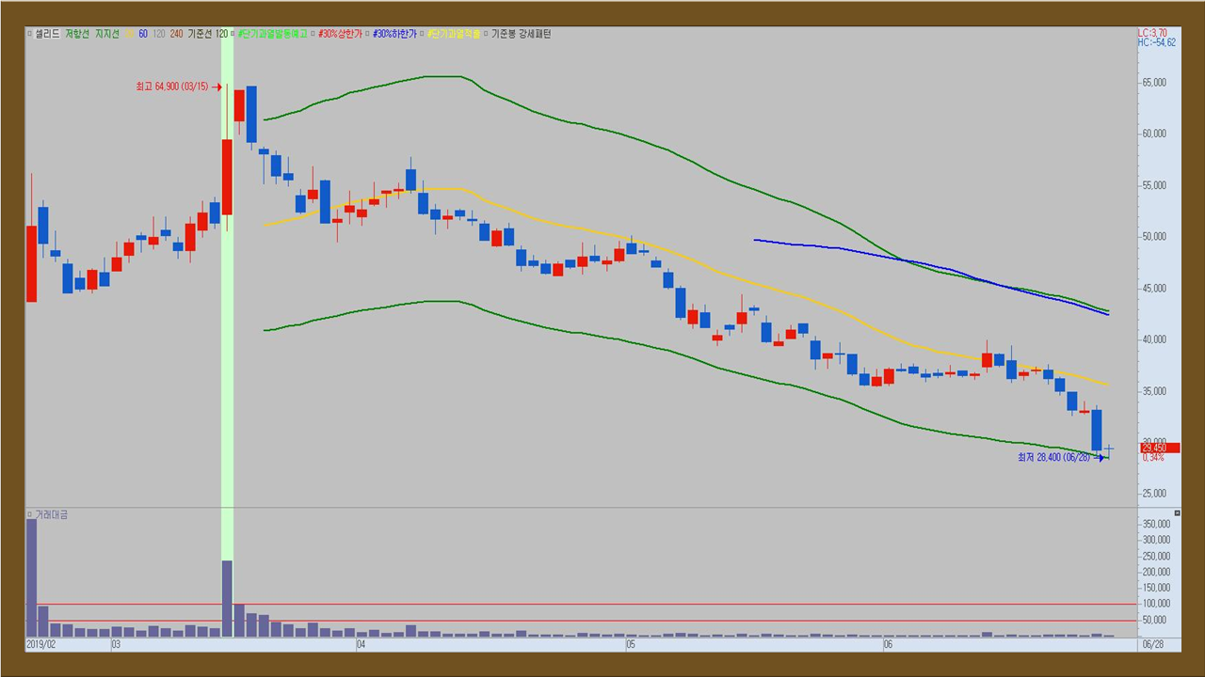
Task: Click the 25,000 price axis label
Action: coord(1154,494)
